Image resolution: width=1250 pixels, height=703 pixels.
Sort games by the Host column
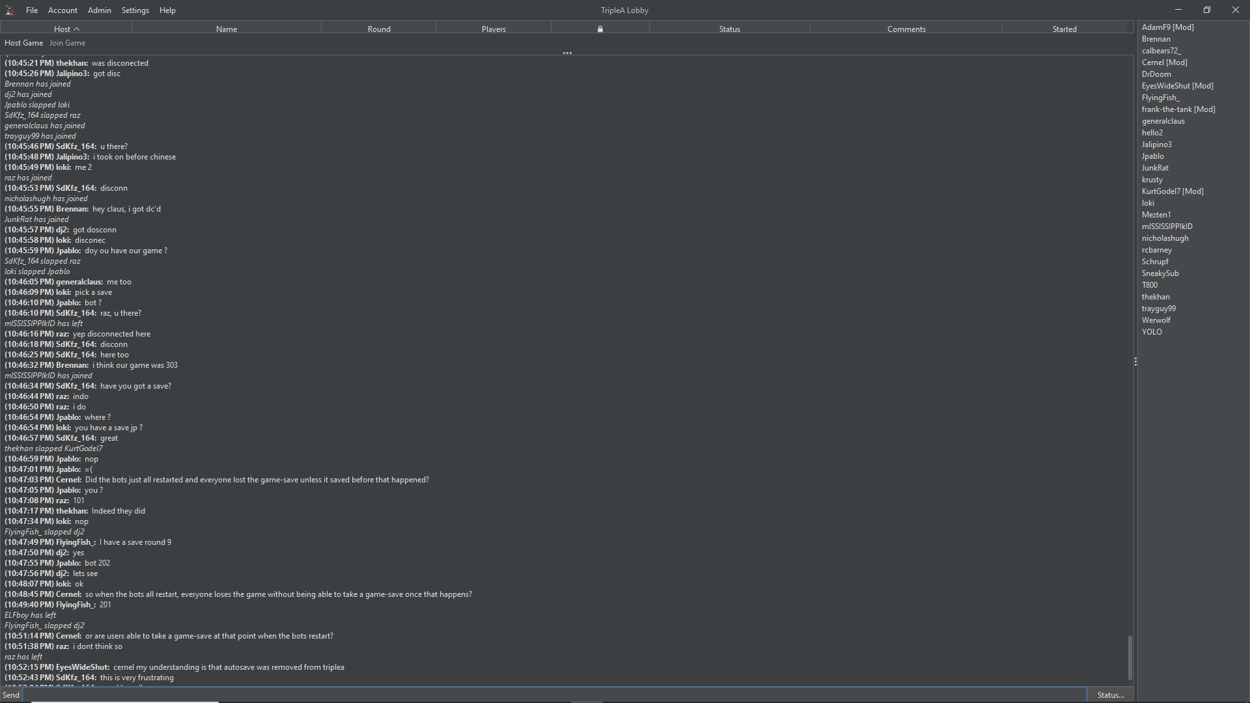[66, 29]
